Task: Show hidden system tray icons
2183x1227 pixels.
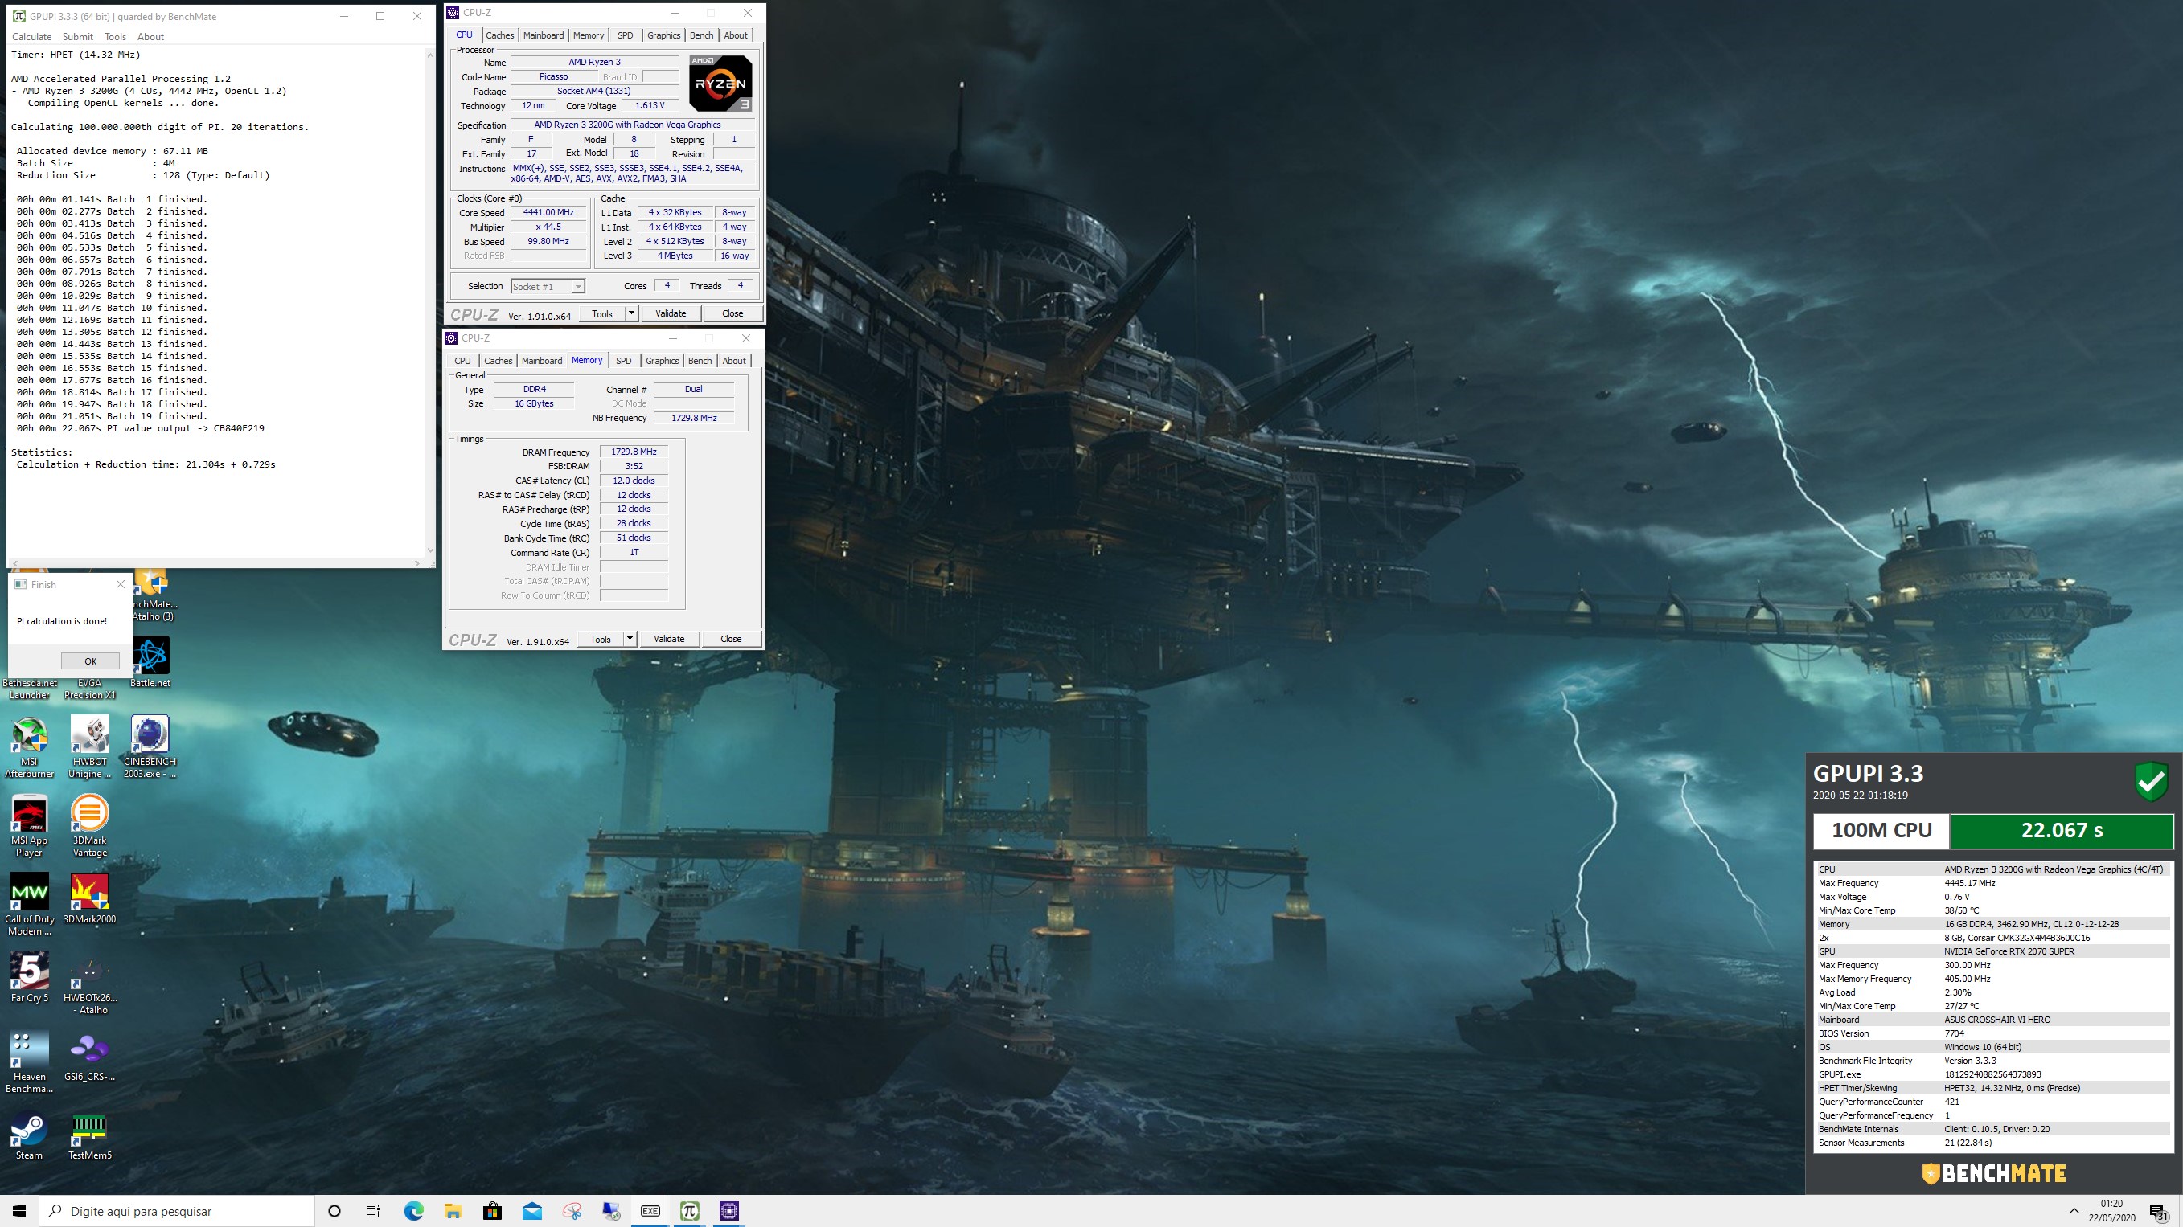Action: point(2074,1211)
